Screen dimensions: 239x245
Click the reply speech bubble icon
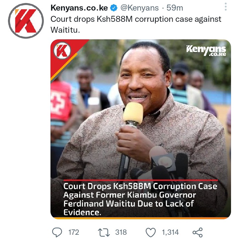(57, 232)
